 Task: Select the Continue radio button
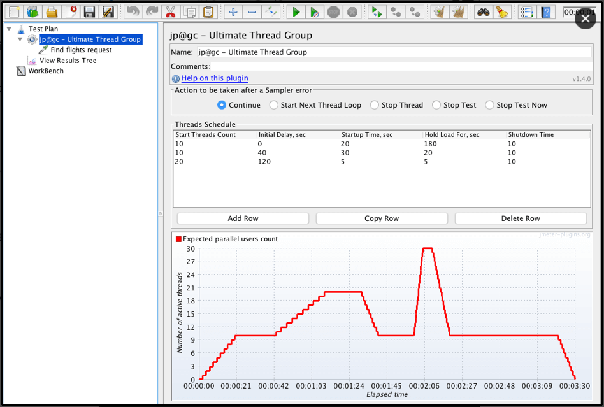pos(222,105)
